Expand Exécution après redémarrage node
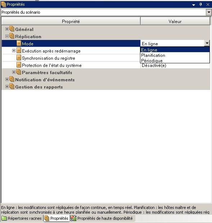Viewport: 212px width, 223px height. pos(14,51)
